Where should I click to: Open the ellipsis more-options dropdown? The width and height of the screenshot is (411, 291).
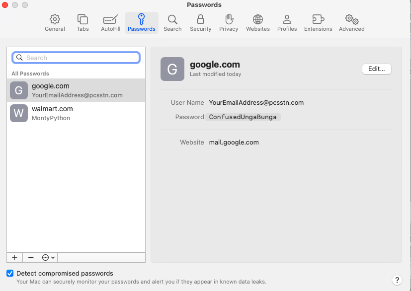pos(48,257)
